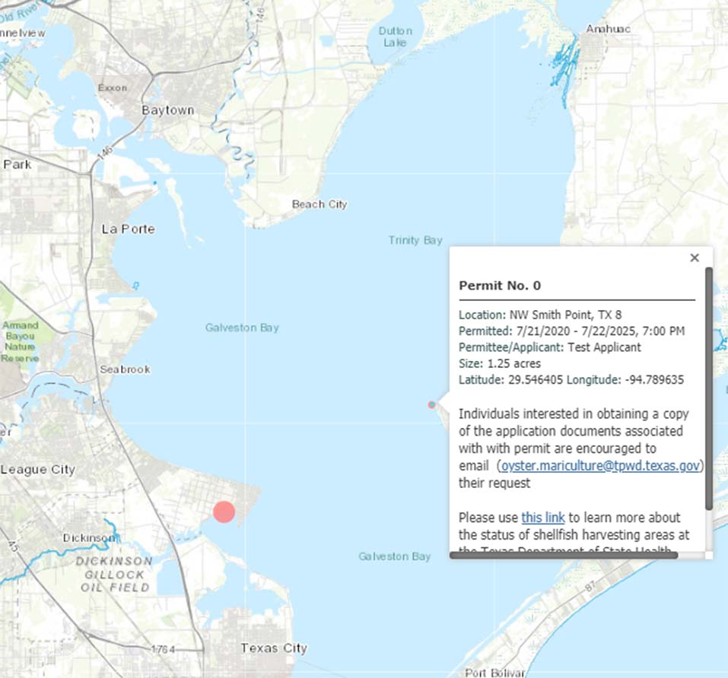The image size is (728, 678).
Task: Click the Permit No. 0 popup title
Action: tap(500, 286)
